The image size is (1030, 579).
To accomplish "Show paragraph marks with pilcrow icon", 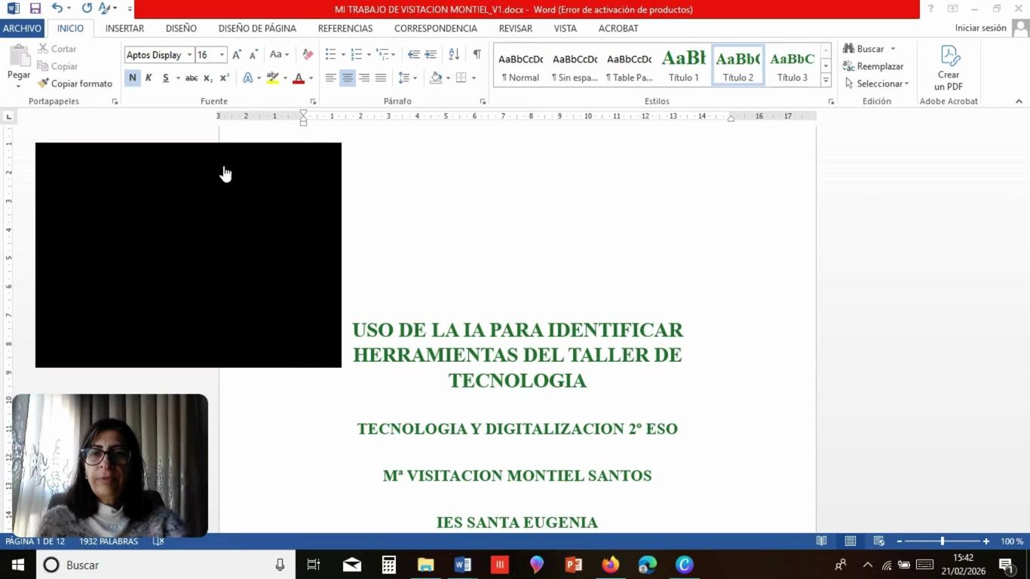I will [x=477, y=54].
